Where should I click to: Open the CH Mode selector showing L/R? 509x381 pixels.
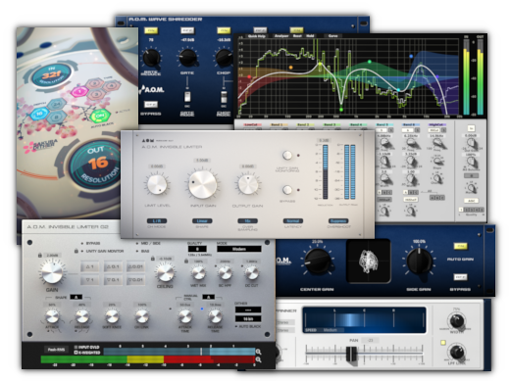point(157,221)
